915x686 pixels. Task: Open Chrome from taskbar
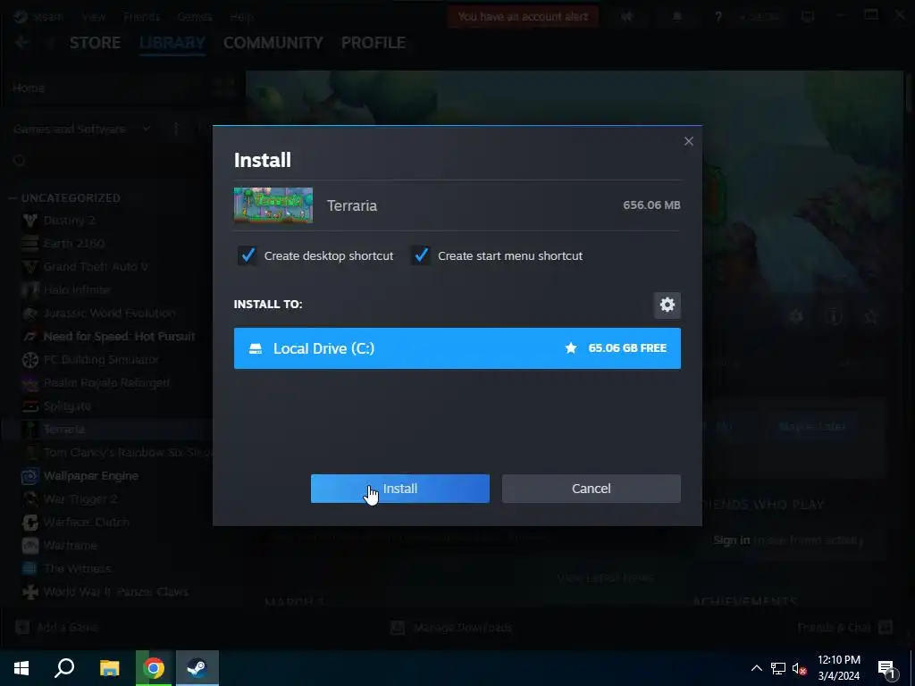[154, 668]
